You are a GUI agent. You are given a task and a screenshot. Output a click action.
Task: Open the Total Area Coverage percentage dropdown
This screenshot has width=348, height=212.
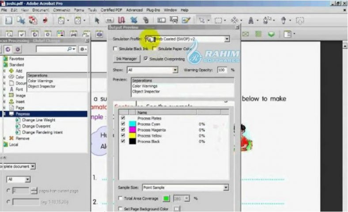click(187, 198)
